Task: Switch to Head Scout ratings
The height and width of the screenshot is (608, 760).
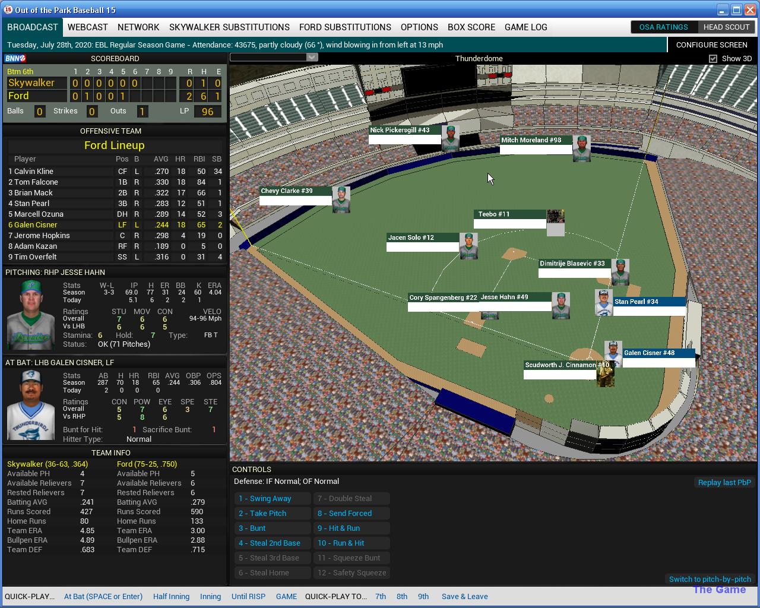Action: (726, 27)
